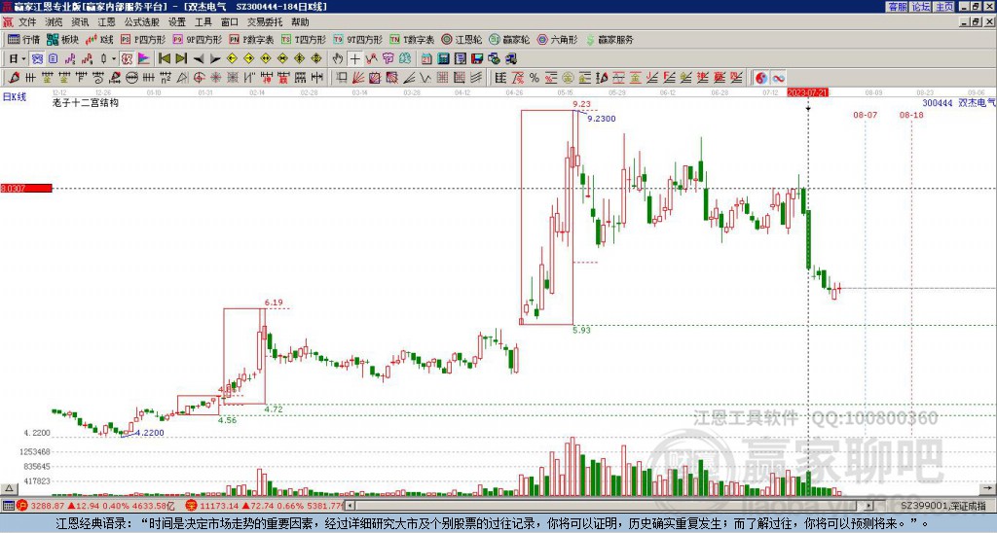Expand the candlestick style dropdown arrow
Viewport: 997px width, 533px height.
[114, 59]
